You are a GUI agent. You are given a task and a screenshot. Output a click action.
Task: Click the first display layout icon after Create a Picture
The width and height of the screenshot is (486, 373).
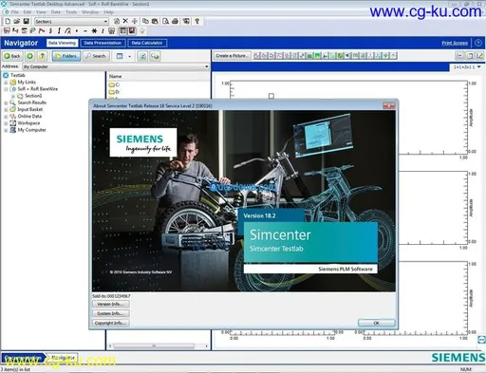(256, 56)
